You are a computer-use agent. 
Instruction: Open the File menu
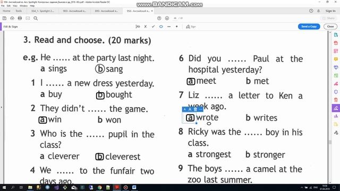(x=3, y=6)
